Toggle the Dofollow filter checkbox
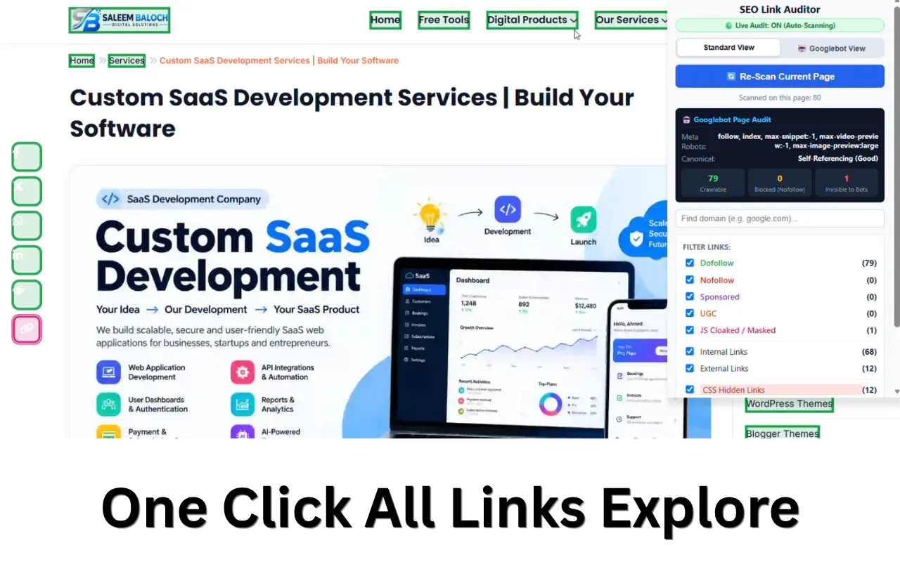 pos(690,263)
